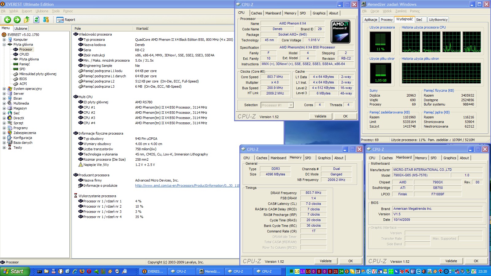The image size is (491, 276).
Task: Switch to Caches tab in top CPU-Z window
Action: (257, 13)
